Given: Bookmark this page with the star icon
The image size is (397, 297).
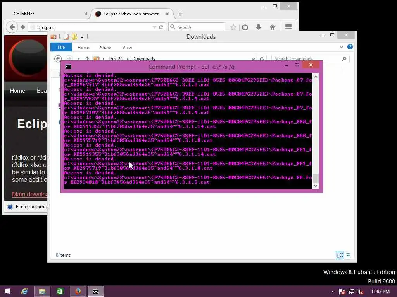Looking at the screenshot, I should click(233, 27).
